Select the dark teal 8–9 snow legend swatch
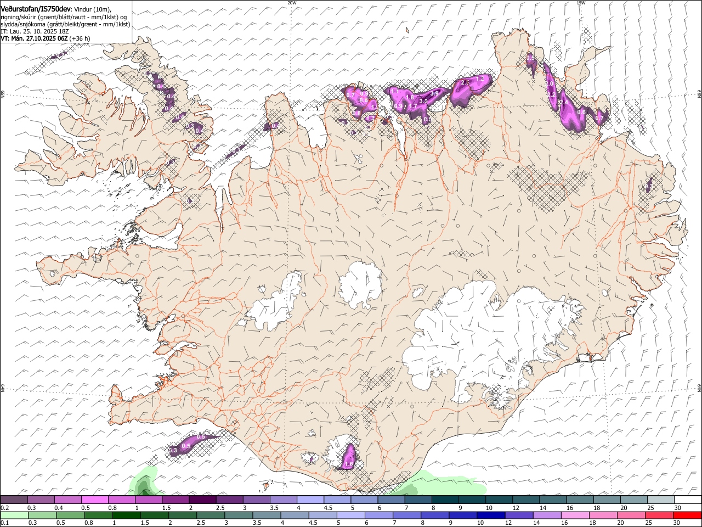Viewport: 702px width, 527px height. point(445,500)
